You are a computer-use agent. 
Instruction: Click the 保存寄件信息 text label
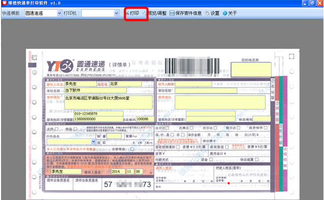[x=188, y=13]
